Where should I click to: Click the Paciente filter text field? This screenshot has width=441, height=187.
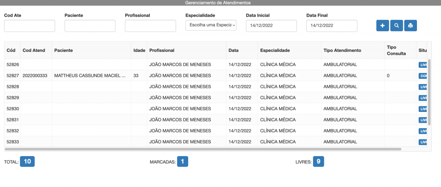(90, 26)
